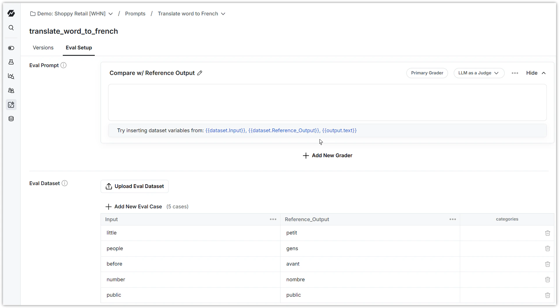559x308 pixels.
Task: Delete the 'public' eval case row
Action: tap(548, 295)
